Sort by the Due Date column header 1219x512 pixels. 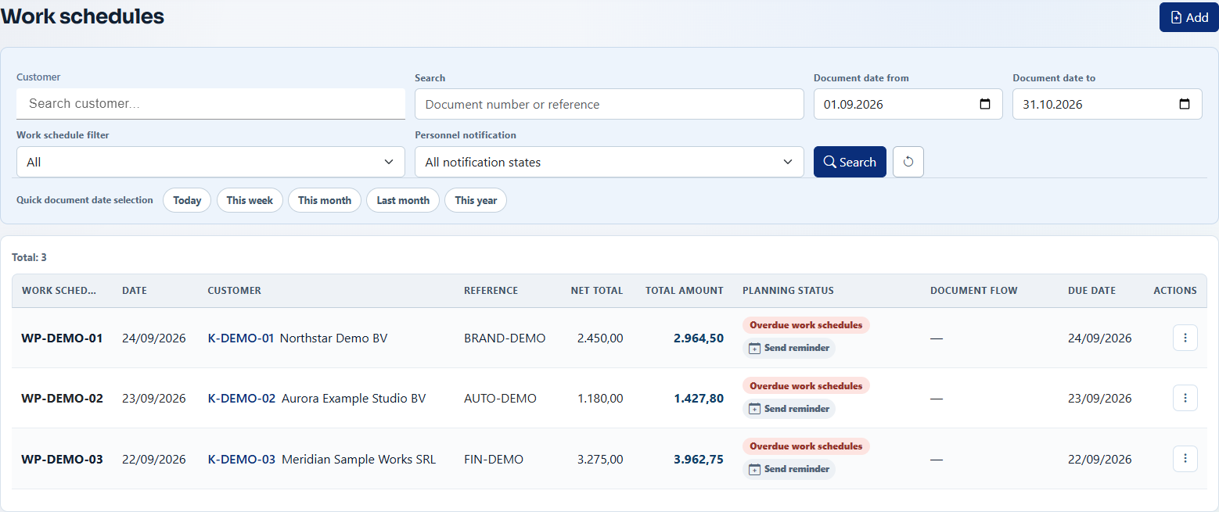click(x=1091, y=291)
